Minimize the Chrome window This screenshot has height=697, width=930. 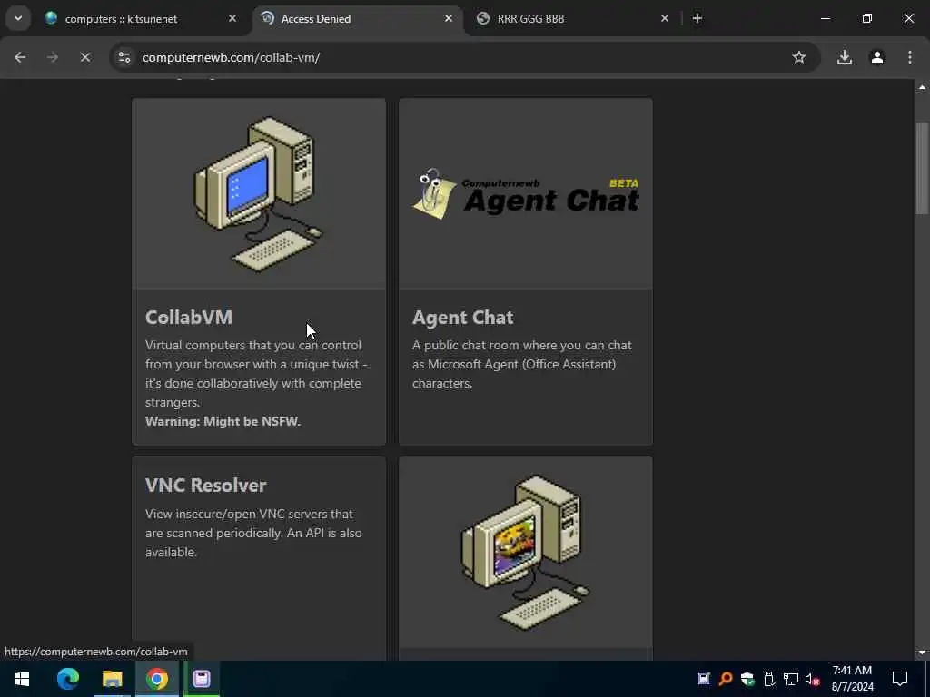826,18
